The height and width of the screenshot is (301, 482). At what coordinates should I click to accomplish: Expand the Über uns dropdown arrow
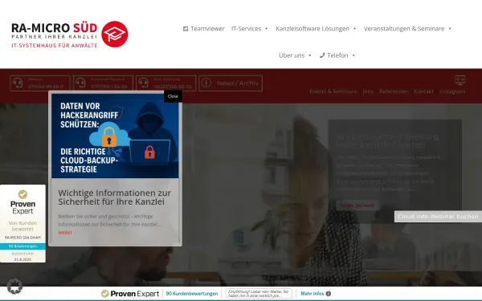[x=310, y=55]
